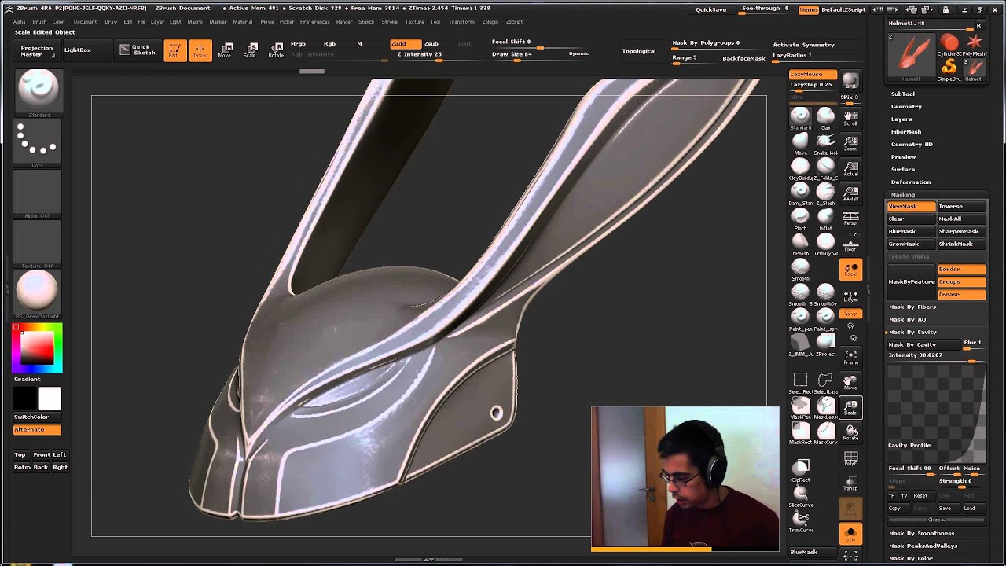Pick a color in the color picker square

[36, 347]
